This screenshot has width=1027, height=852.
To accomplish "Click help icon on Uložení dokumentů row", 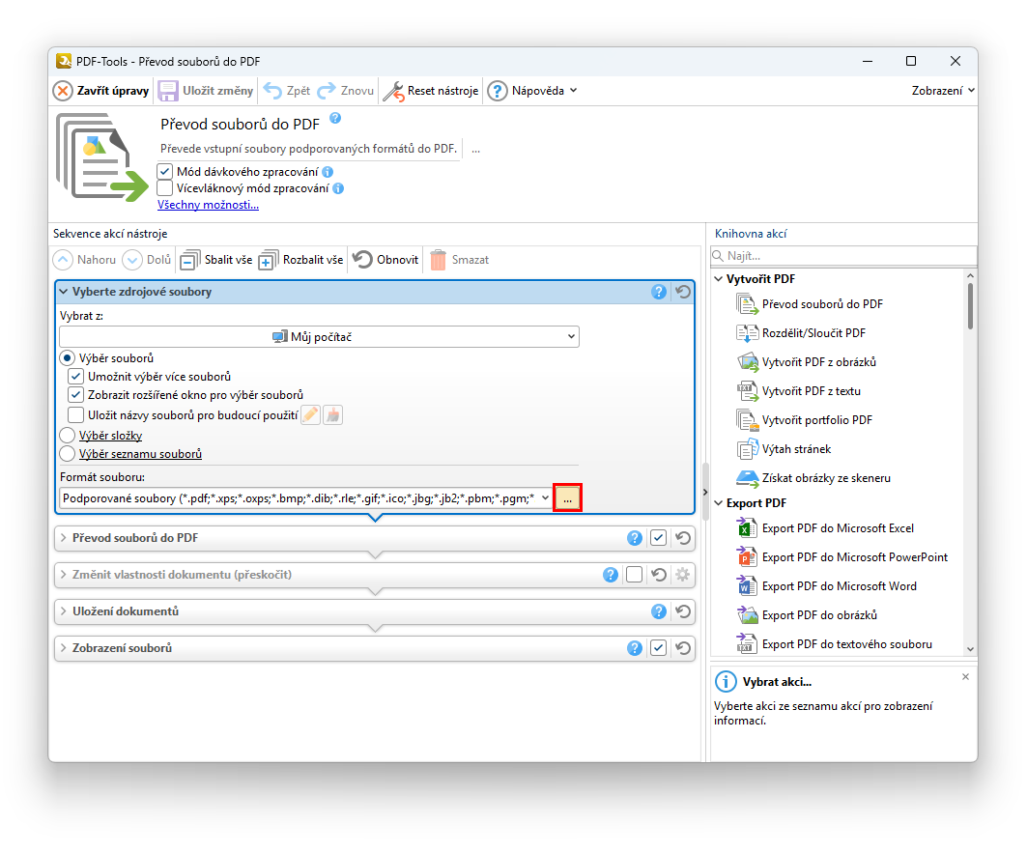I will click(x=659, y=611).
